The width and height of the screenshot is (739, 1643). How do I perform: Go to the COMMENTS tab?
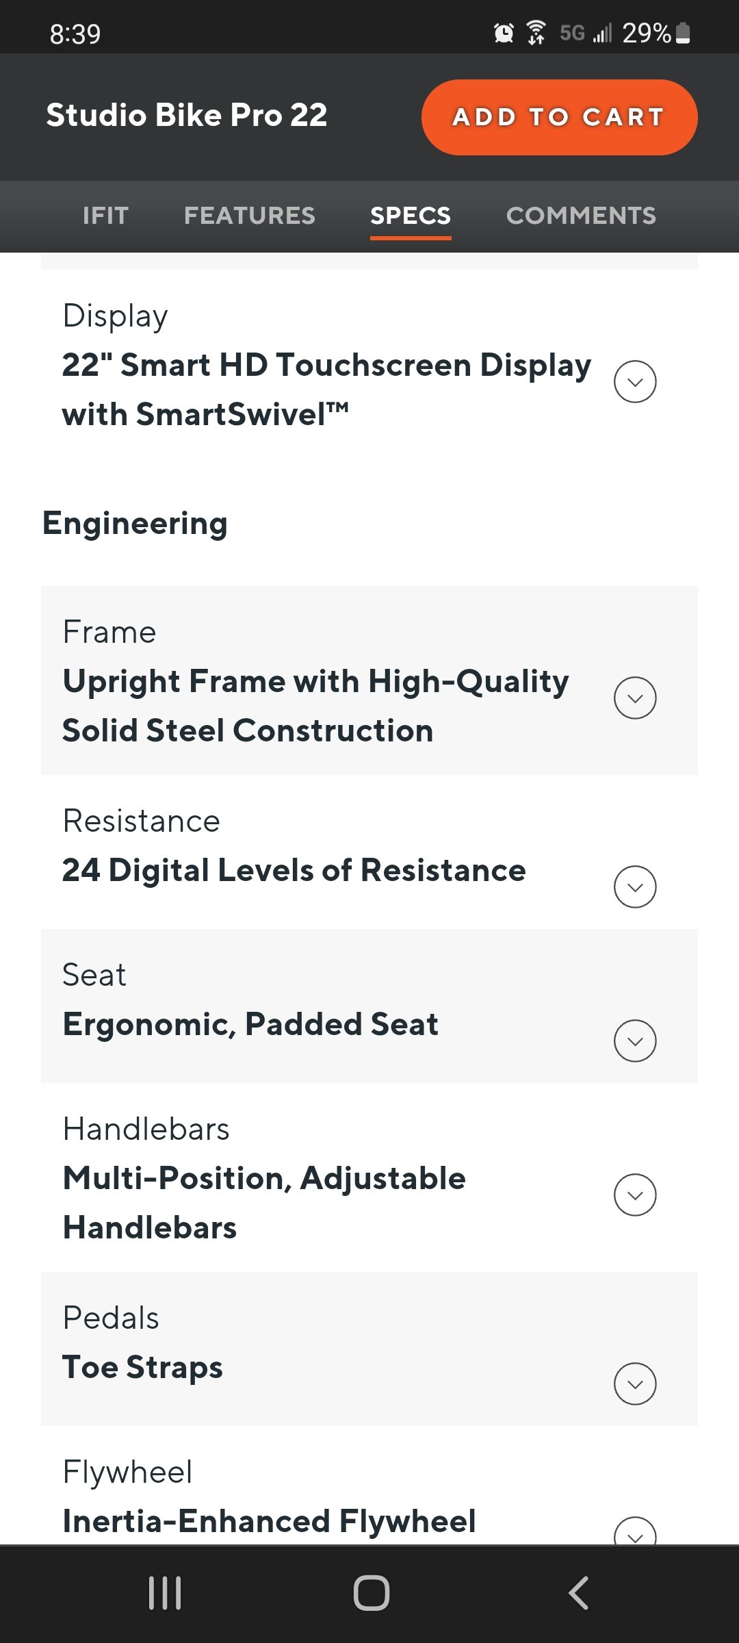(x=581, y=216)
